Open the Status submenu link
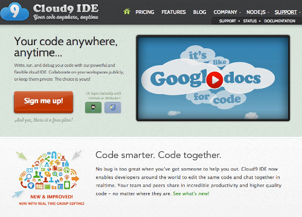Viewport: 302px width, 217px height. point(250,21)
